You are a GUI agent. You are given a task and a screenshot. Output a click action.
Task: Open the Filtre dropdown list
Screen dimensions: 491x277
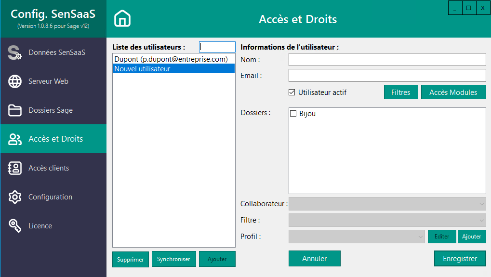(387, 220)
